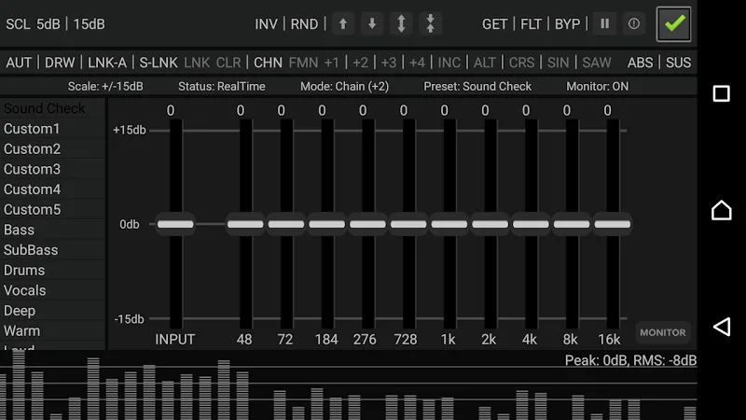The image size is (746, 420).
Task: Toggle BYP bypass mode
Action: (567, 24)
